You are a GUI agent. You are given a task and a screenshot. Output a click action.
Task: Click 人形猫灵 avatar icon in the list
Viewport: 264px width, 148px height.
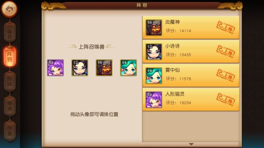(154, 100)
